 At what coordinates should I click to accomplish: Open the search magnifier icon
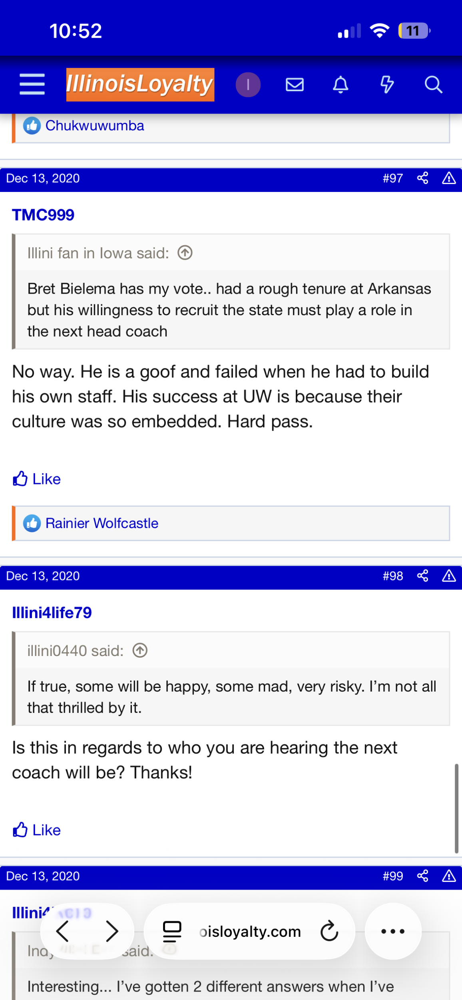[x=433, y=85]
